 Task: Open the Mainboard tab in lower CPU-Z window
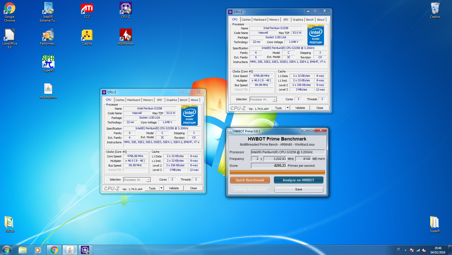[x=134, y=100]
